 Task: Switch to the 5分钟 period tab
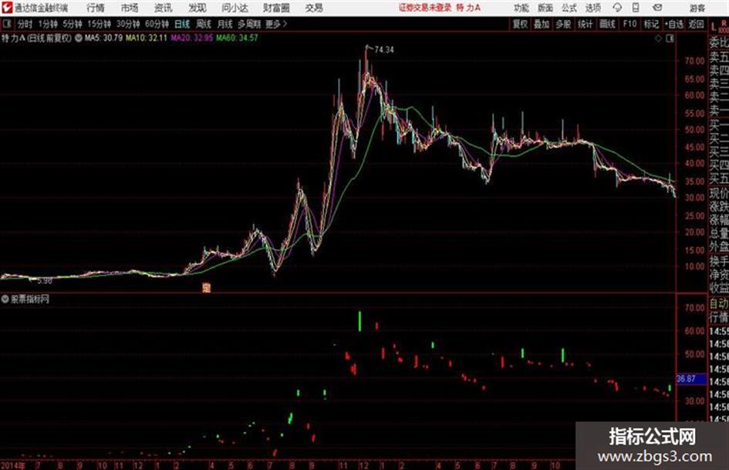pyautogui.click(x=73, y=24)
